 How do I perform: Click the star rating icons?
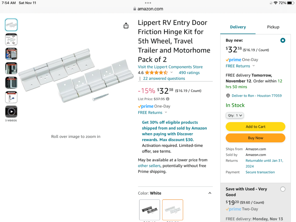coord(156,73)
